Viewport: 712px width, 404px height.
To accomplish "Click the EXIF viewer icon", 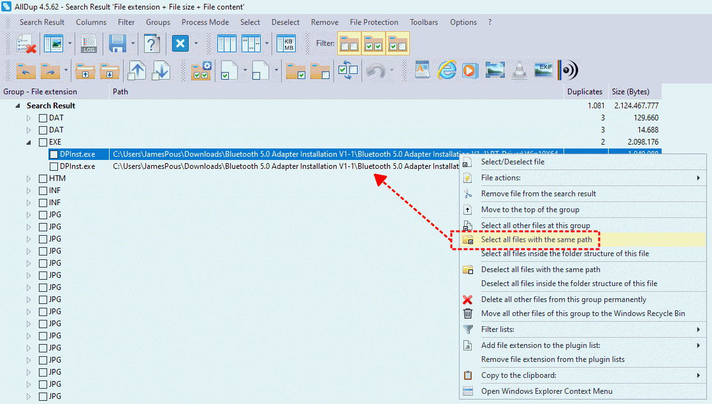I will click(543, 70).
